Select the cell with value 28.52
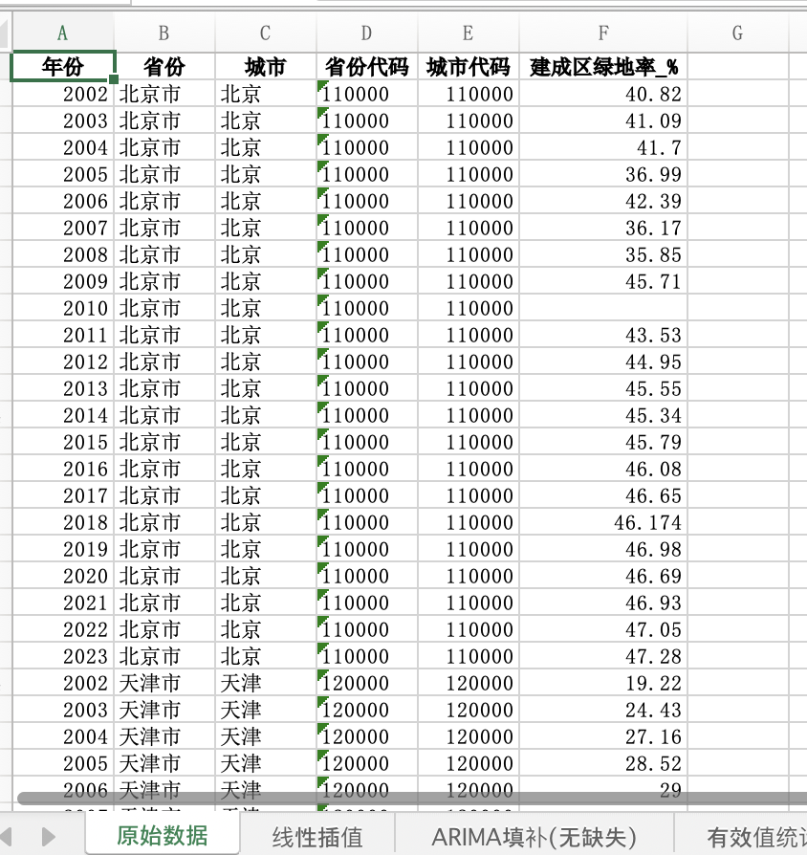This screenshot has height=855, width=807. (603, 763)
